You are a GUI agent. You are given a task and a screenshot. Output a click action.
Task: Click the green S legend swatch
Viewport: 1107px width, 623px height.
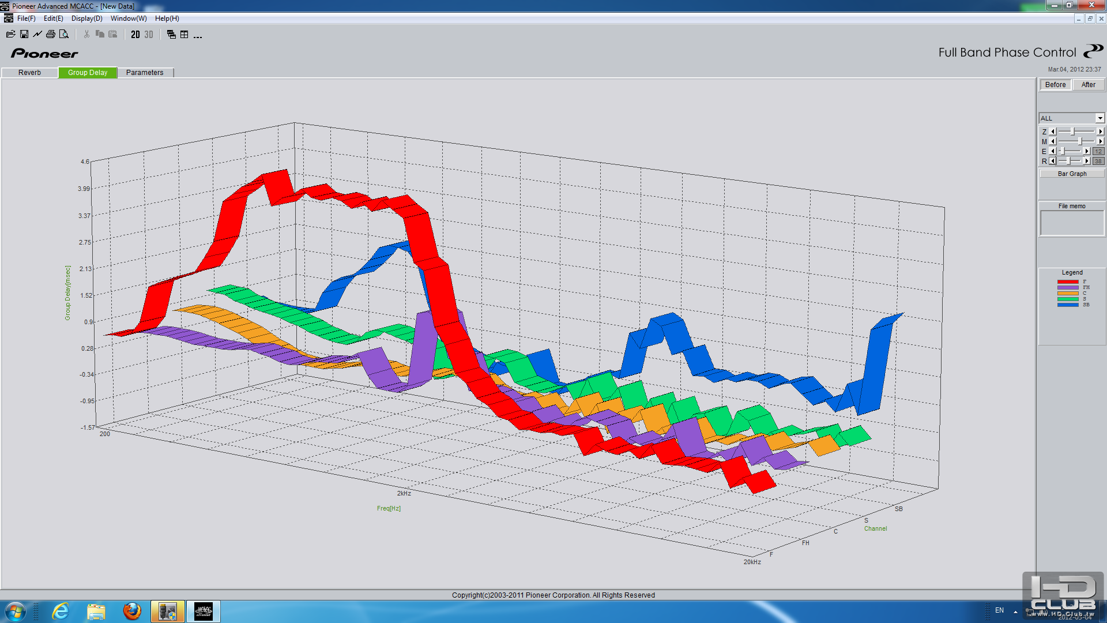[x=1068, y=299]
